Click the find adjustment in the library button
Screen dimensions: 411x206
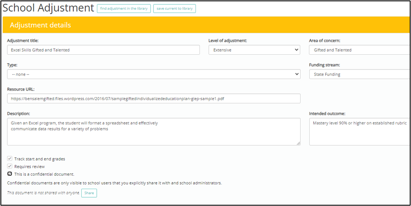(x=124, y=8)
